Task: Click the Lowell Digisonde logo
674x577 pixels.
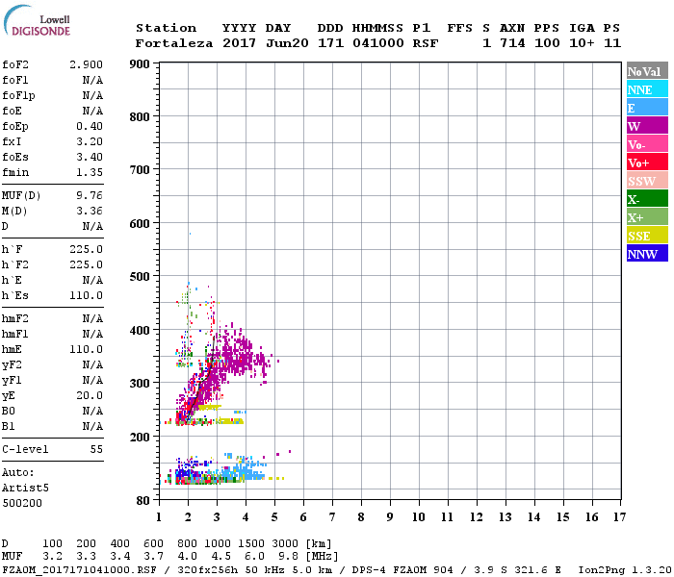Action: pos(37,21)
